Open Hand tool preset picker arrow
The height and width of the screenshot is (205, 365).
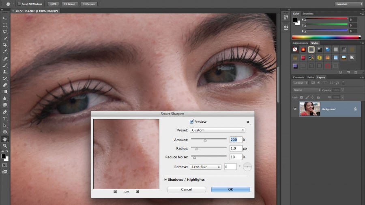point(13,4)
